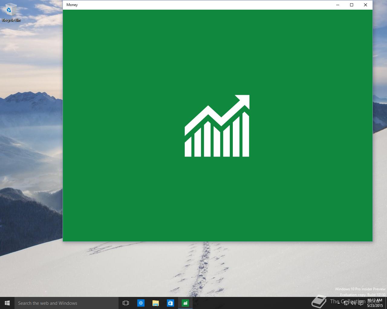Show hidden system tray icons
The image size is (387, 309).
339,303
